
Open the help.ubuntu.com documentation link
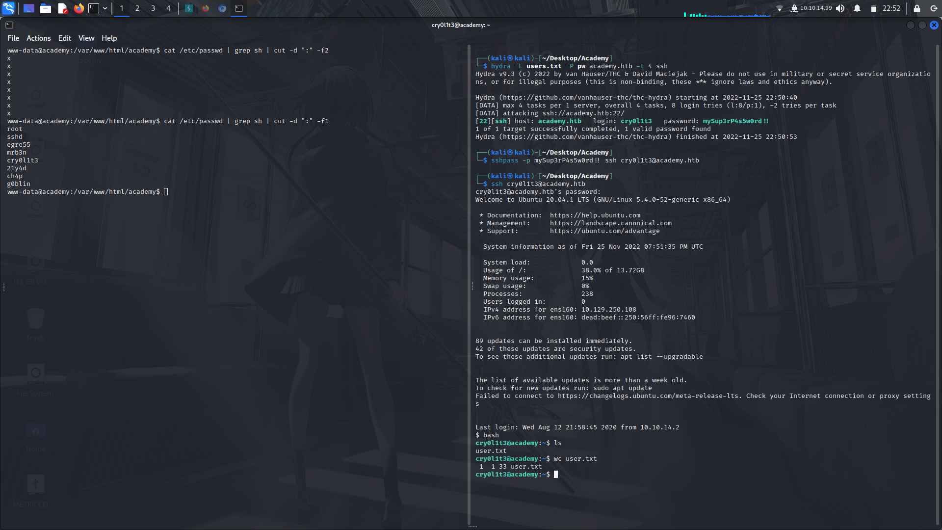595,215
